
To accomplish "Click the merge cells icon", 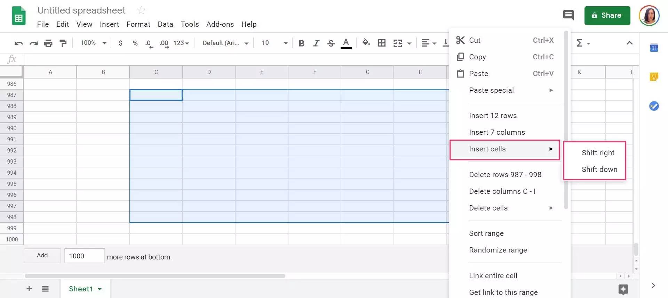I will pos(398,43).
